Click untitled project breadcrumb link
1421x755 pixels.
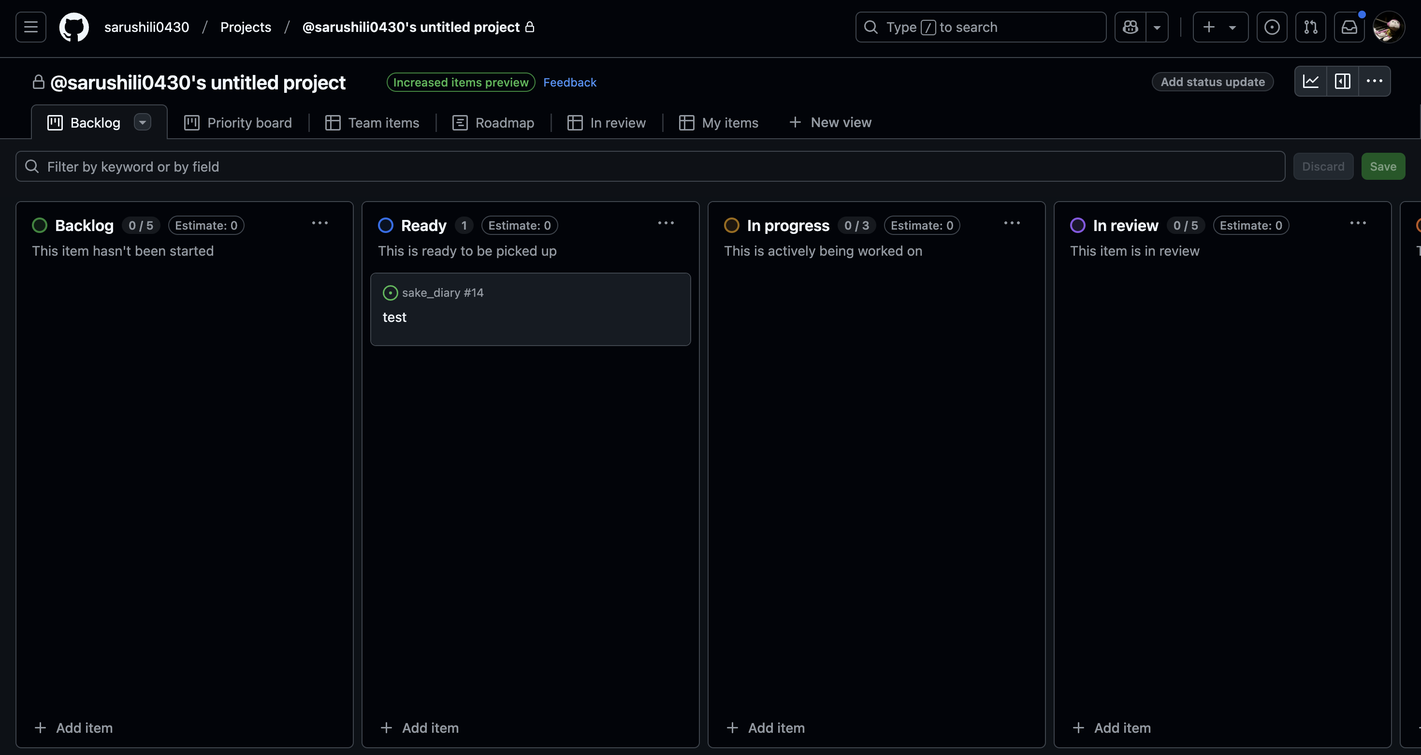point(411,27)
